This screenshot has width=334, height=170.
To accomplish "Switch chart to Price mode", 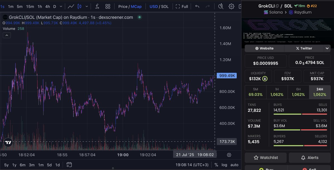I will coord(123,7).
